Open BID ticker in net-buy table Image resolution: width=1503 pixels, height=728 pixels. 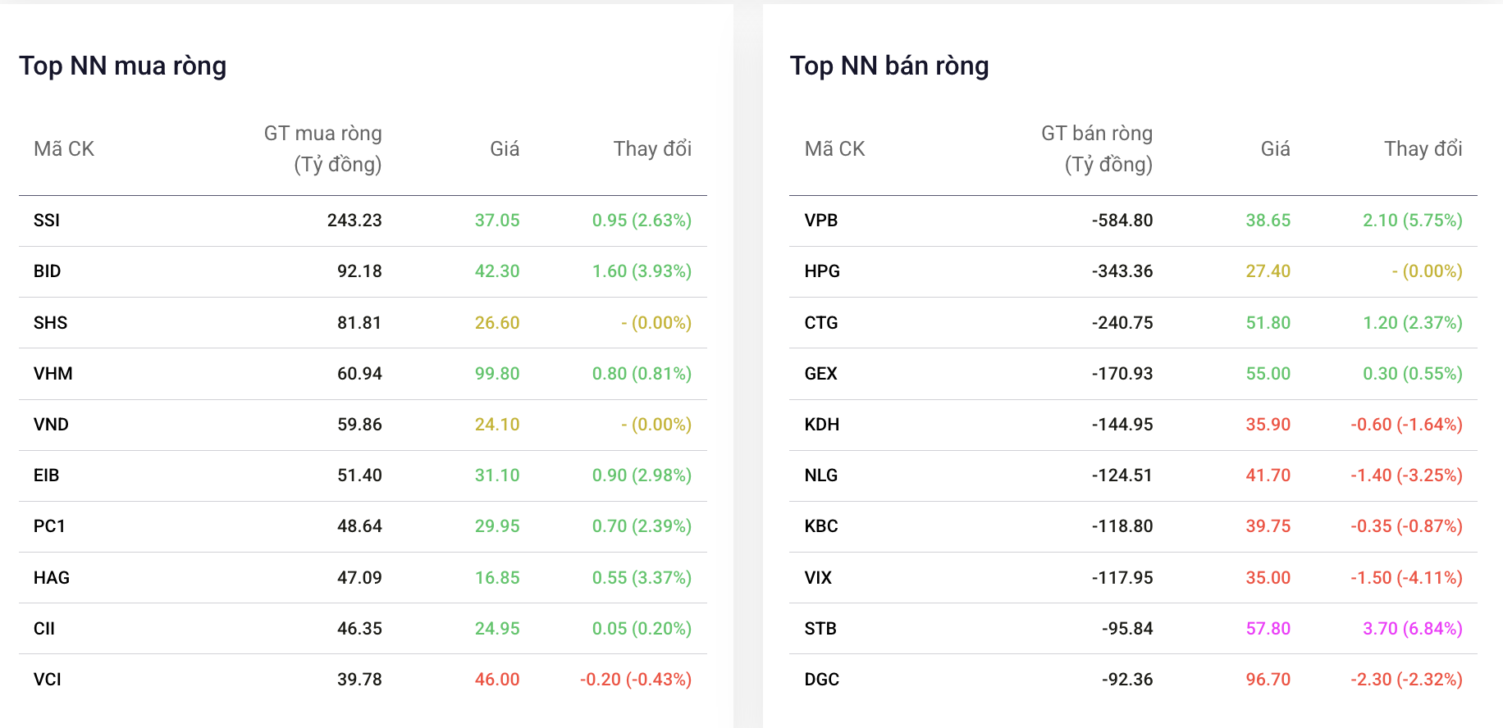(x=48, y=271)
